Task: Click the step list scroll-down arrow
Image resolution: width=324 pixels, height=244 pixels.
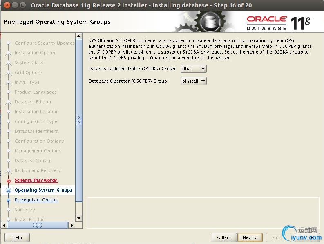Action: pyautogui.click(x=79, y=218)
